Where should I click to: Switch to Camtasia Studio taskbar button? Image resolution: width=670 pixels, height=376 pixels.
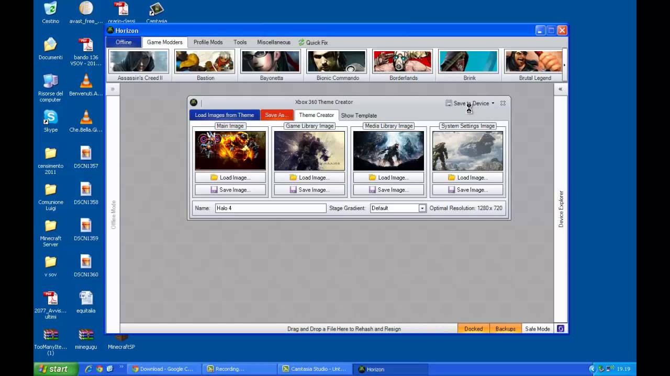[x=315, y=369]
